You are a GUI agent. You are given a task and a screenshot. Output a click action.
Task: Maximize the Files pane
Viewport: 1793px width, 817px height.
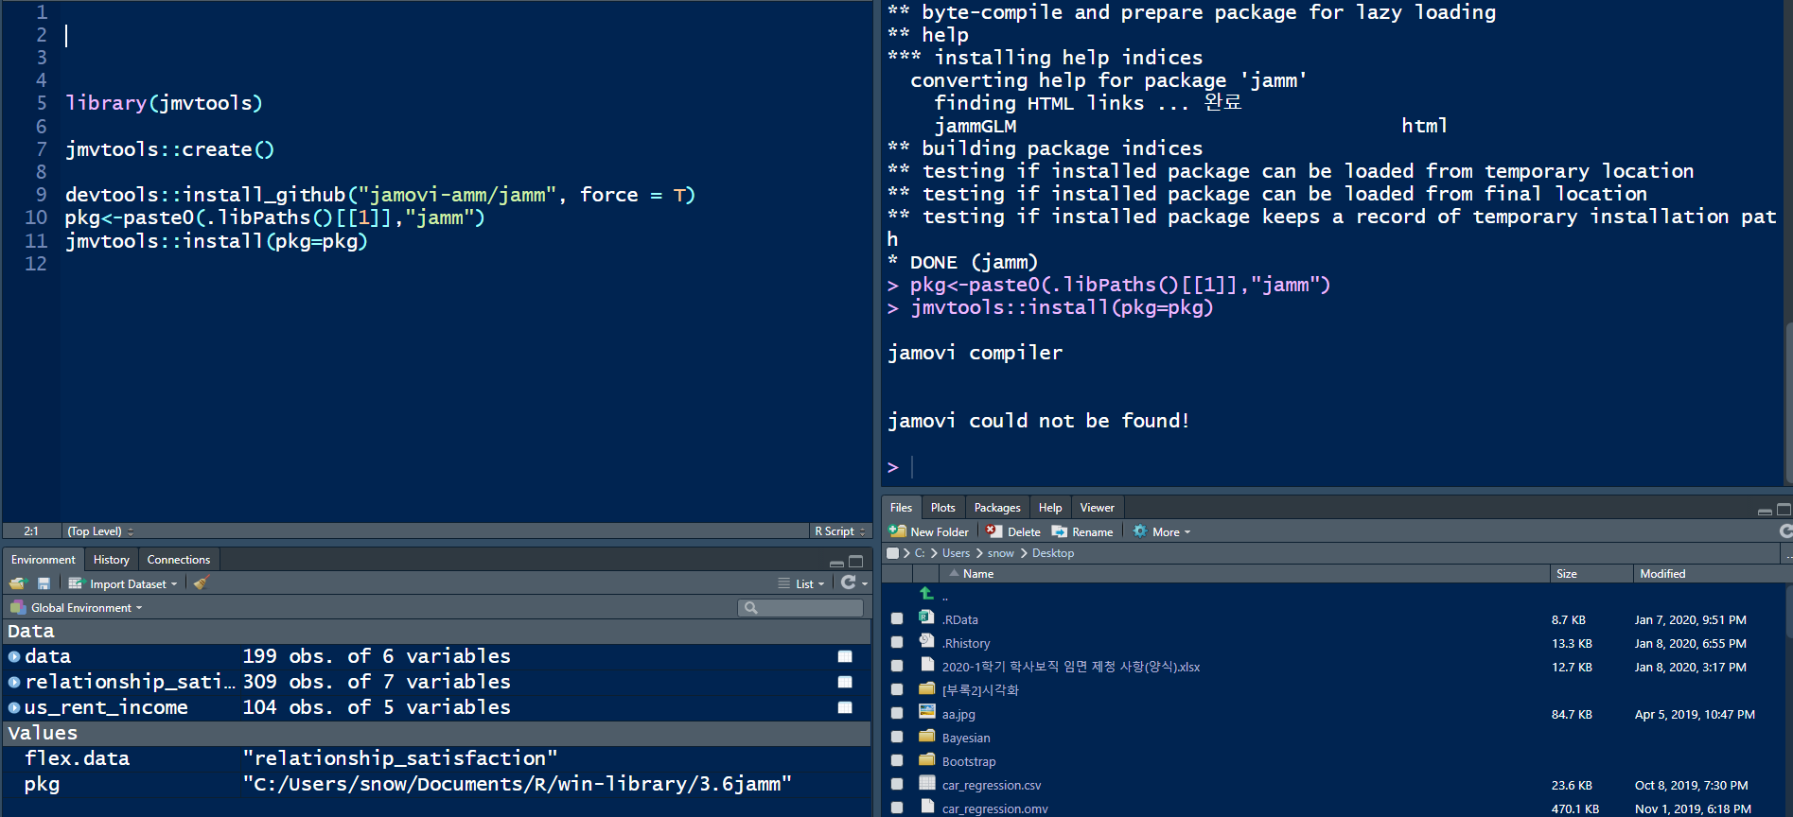[x=1784, y=509]
